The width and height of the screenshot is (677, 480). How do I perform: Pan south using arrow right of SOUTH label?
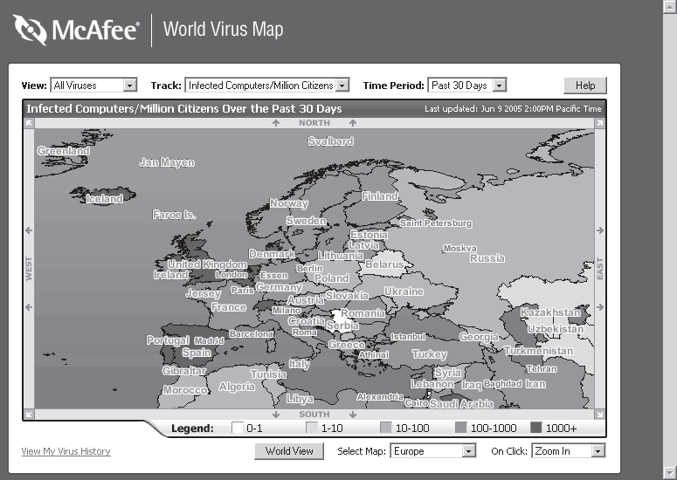[x=352, y=415]
